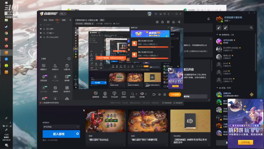Open the alert bell icon above preview

tap(174, 22)
